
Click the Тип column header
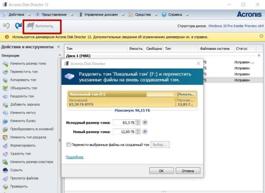(181, 49)
